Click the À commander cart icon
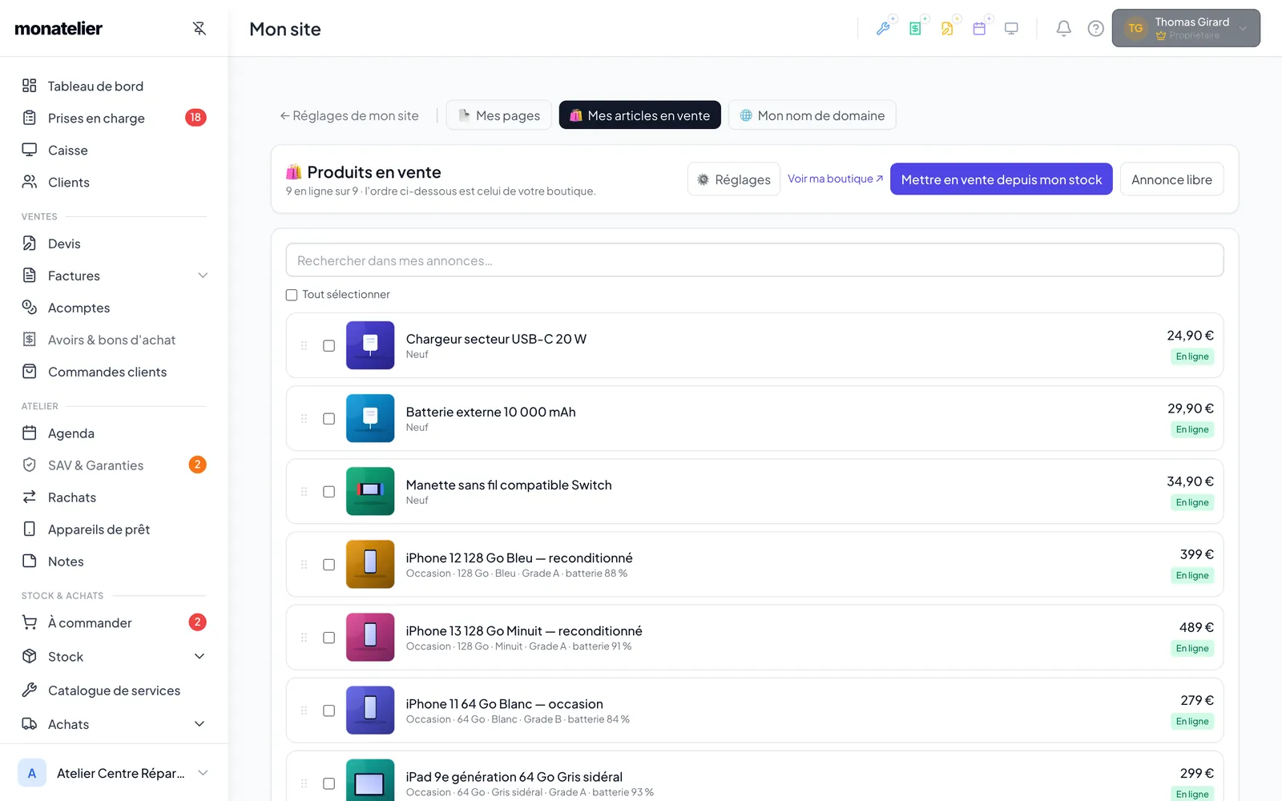Screen dimensions: 1282x801 tap(30, 622)
